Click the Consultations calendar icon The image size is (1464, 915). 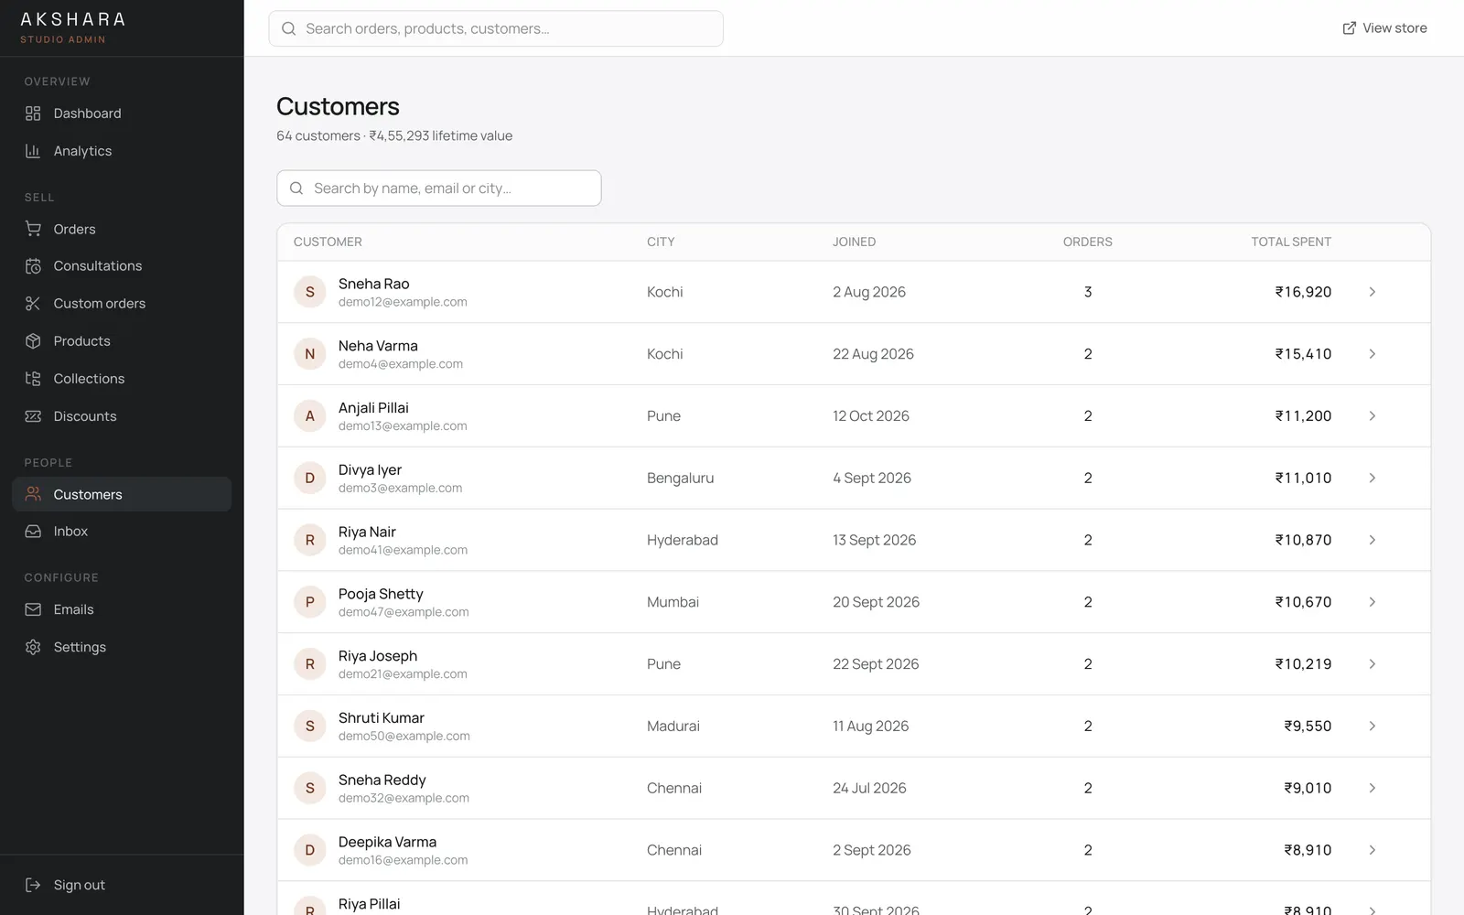pyautogui.click(x=33, y=266)
